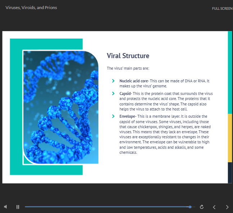Select the 'Capsid' bold term
The image size is (233, 213).
pyautogui.click(x=125, y=93)
